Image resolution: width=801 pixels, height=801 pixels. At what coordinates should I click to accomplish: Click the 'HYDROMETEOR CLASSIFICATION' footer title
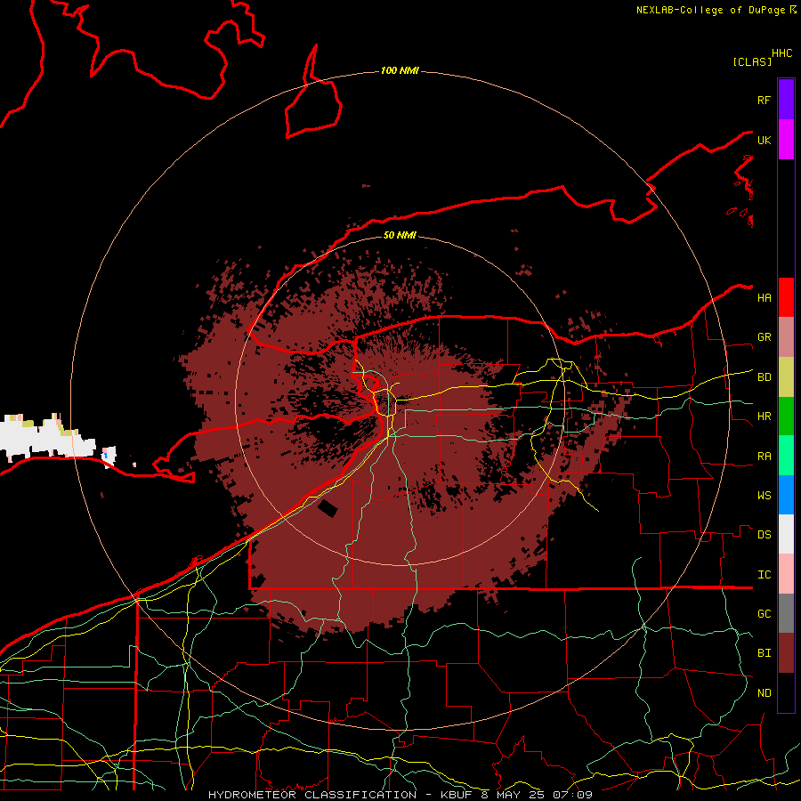point(312,795)
